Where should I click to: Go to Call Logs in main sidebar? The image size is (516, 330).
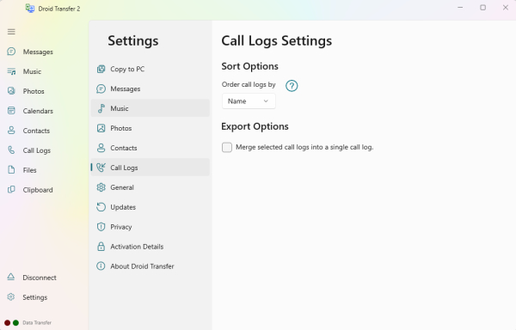(36, 150)
